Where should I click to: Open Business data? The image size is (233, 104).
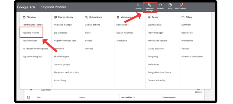pyautogui.click(x=154, y=25)
